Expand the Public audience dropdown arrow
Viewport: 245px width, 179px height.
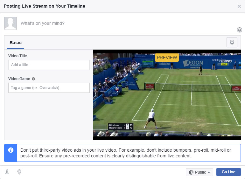coord(209,172)
